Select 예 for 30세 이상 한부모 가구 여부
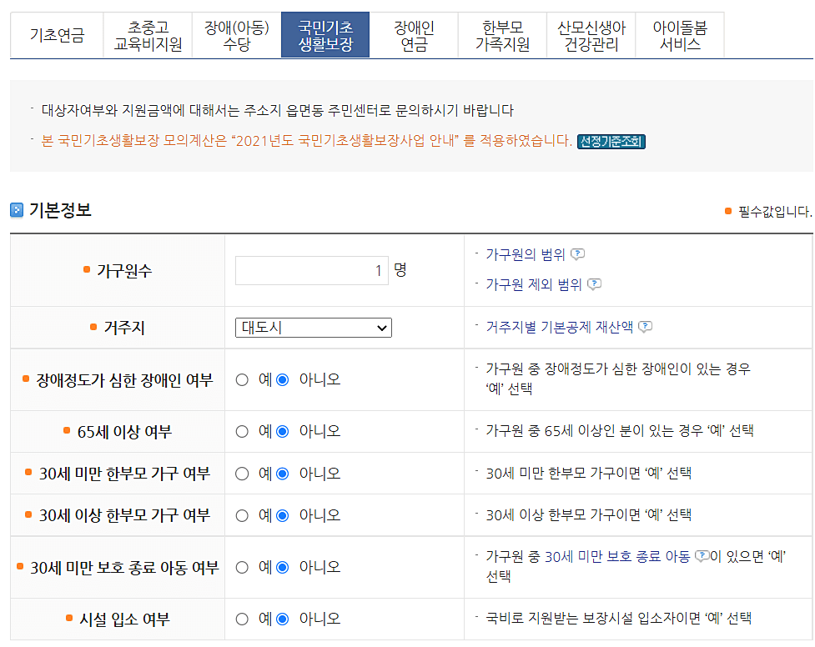 [243, 514]
